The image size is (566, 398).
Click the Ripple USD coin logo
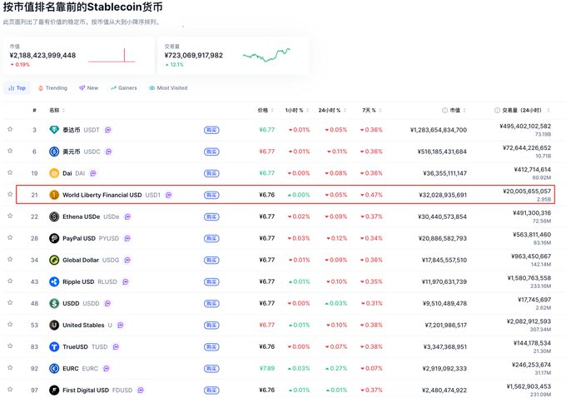point(54,281)
